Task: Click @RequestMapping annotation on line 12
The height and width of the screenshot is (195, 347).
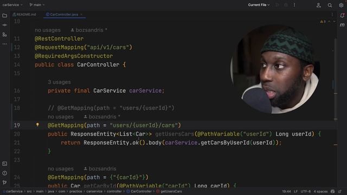Action: coord(59,47)
